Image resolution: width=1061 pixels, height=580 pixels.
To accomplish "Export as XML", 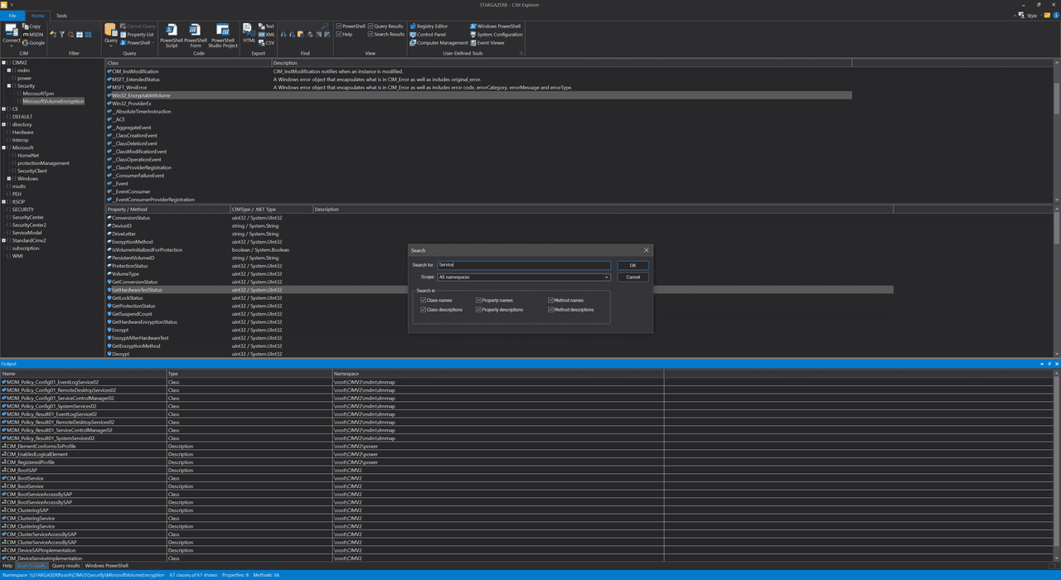I will (x=267, y=35).
